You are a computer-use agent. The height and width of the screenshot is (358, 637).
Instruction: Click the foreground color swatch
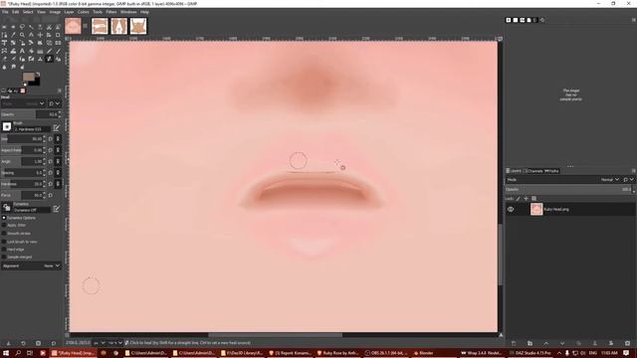tap(28, 77)
